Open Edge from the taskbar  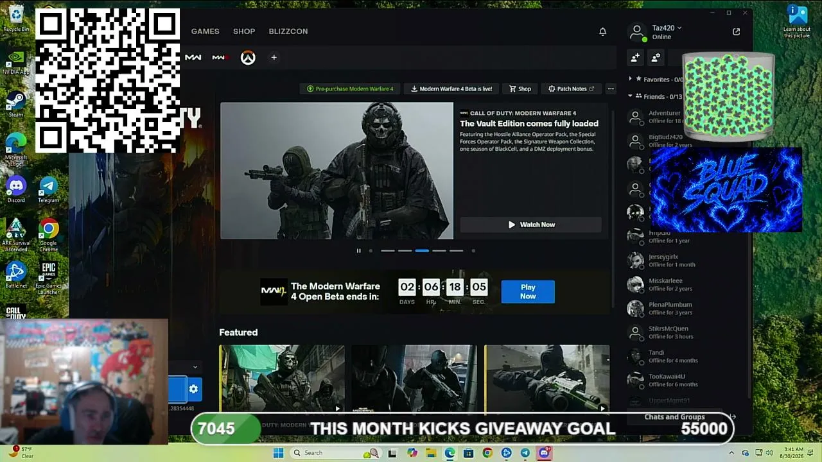pos(450,453)
